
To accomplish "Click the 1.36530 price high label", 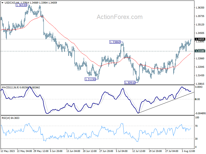I will pyautogui.click(x=21, y=5).
